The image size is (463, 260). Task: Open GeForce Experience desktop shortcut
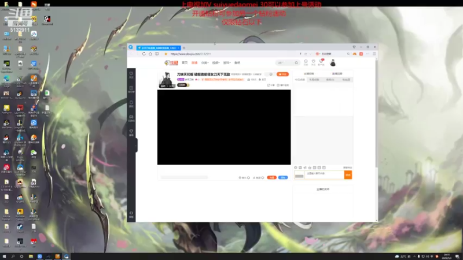point(6,66)
